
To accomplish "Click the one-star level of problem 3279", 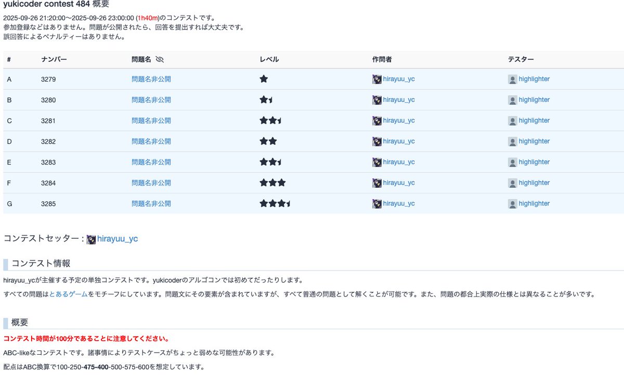I will pyautogui.click(x=264, y=79).
